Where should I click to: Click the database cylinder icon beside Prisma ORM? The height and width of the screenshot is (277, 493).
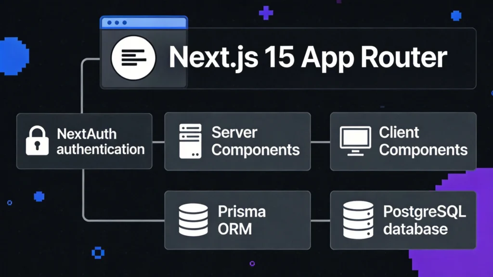click(x=194, y=220)
